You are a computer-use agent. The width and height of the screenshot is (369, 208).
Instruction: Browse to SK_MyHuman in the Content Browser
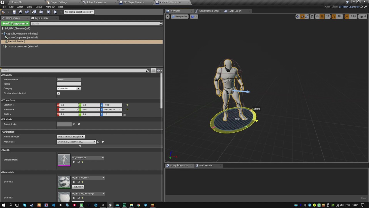pyautogui.click(x=78, y=162)
